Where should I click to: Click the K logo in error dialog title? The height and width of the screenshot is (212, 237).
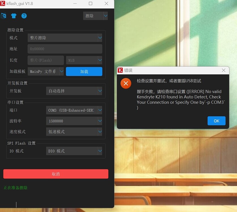(120, 70)
